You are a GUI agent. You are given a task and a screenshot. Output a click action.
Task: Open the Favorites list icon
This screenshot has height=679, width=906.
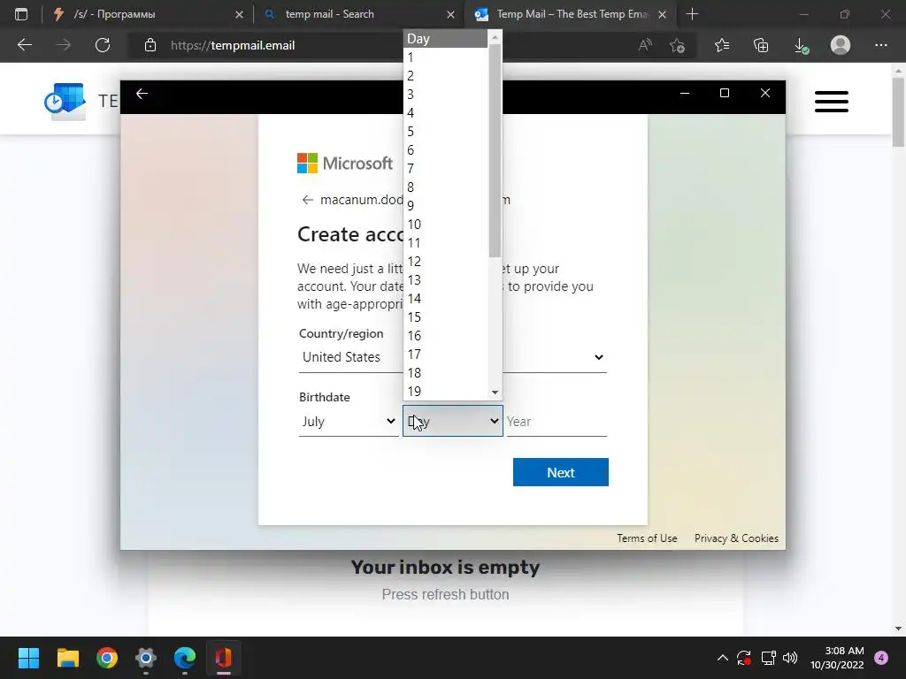coord(722,45)
